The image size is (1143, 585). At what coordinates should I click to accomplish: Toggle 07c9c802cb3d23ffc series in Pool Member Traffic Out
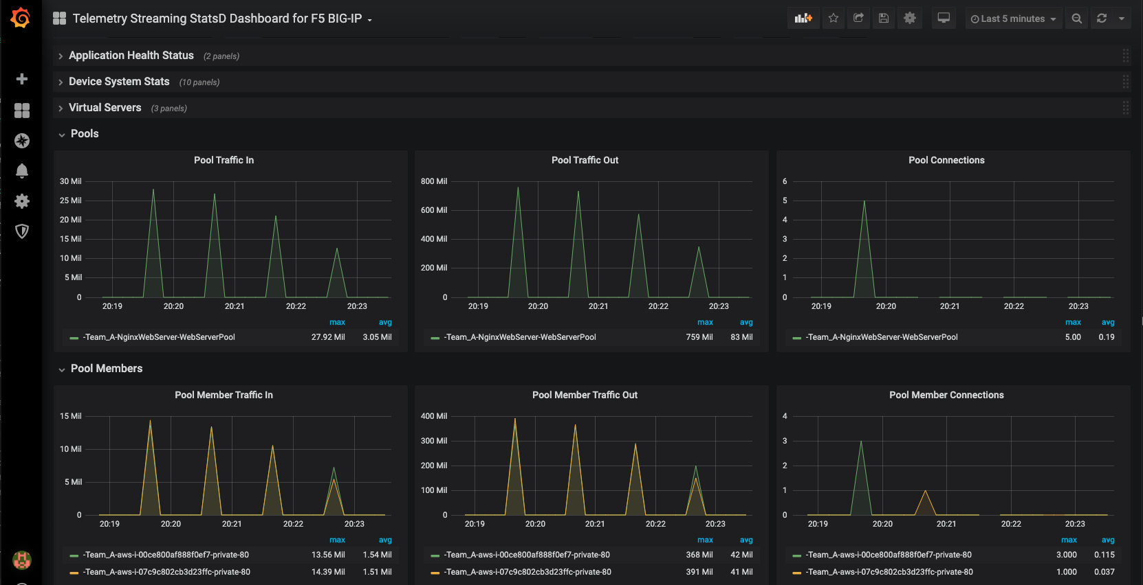(x=527, y=572)
